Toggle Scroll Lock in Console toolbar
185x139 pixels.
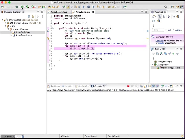pyautogui.click(x=145, y=86)
